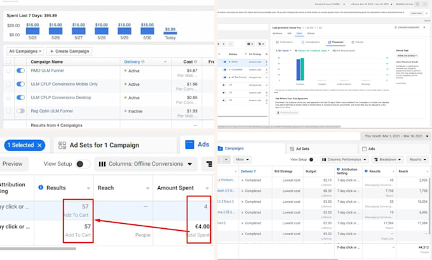Click the Performance tab icon in chart panel

[277, 42]
